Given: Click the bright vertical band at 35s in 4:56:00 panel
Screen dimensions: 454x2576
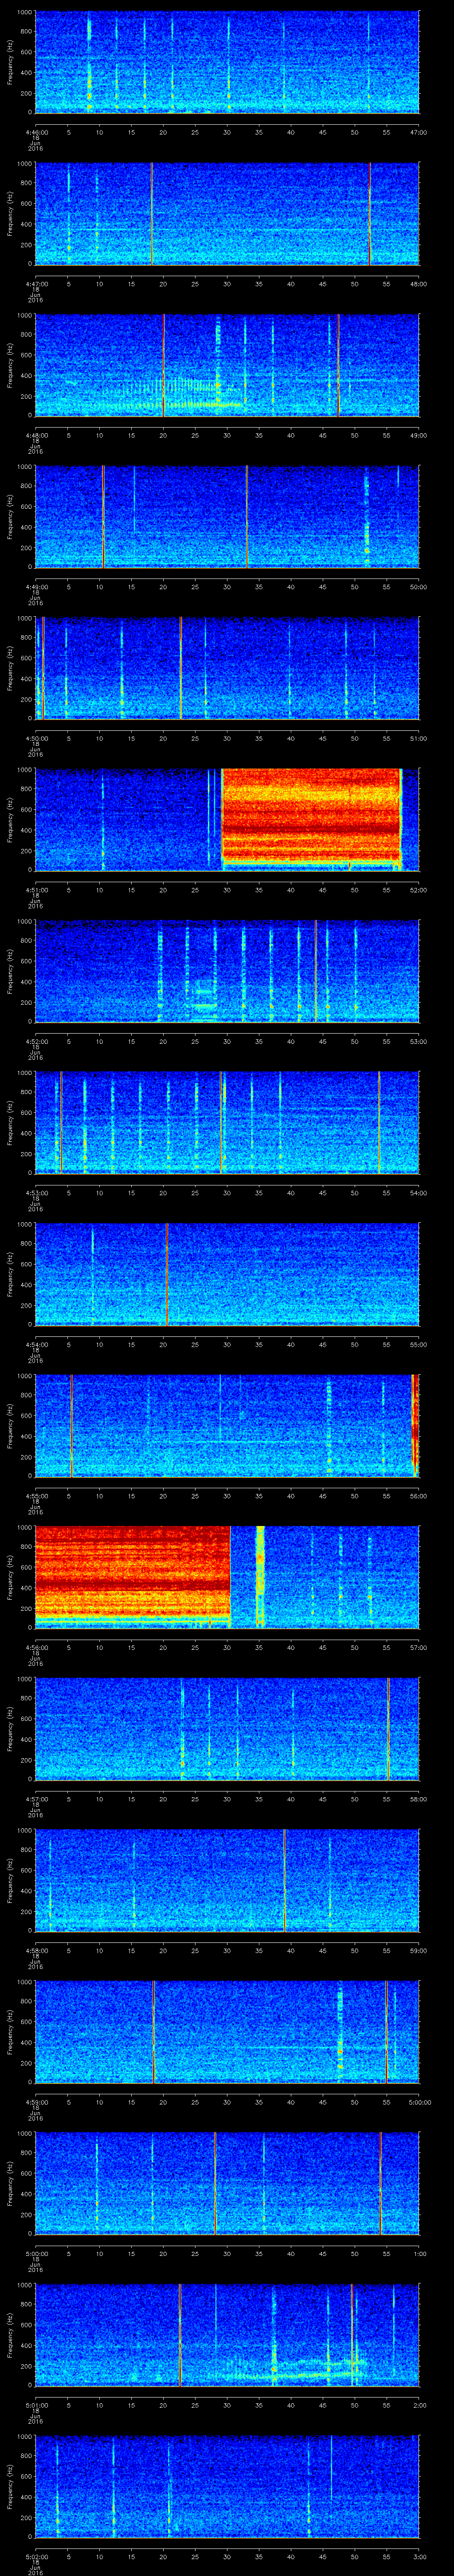Looking at the screenshot, I should (260, 1577).
